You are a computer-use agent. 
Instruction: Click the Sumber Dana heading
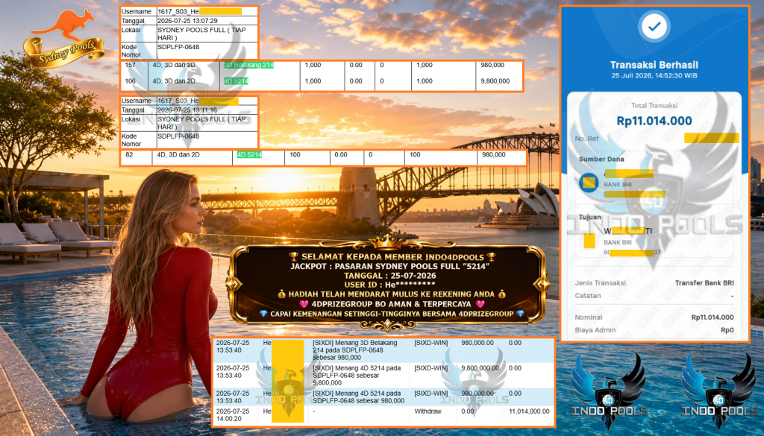coord(601,159)
